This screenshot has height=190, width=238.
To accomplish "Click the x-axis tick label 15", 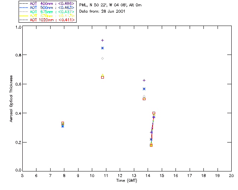I will pyautogui.click(x=162, y=176).
